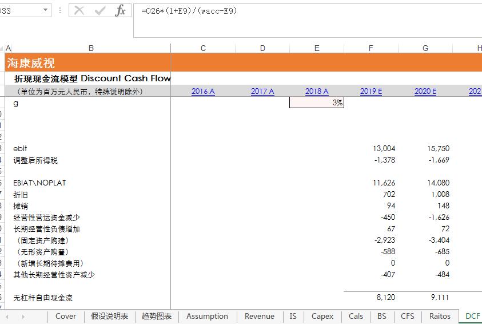This screenshot has width=482, height=324.
Task: Select 调整后所得税 row label
Action: click(x=35, y=160)
